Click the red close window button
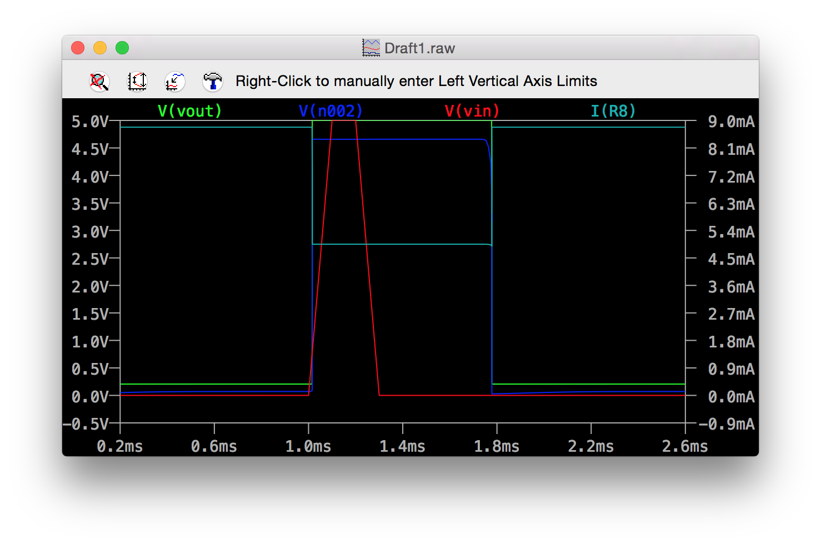This screenshot has width=821, height=545. click(78, 48)
